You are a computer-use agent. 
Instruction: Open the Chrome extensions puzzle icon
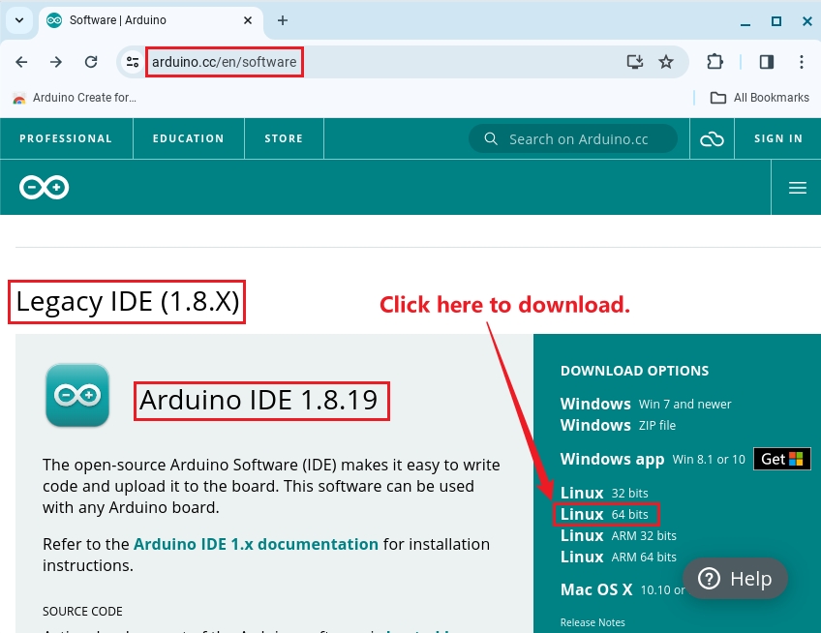(715, 62)
